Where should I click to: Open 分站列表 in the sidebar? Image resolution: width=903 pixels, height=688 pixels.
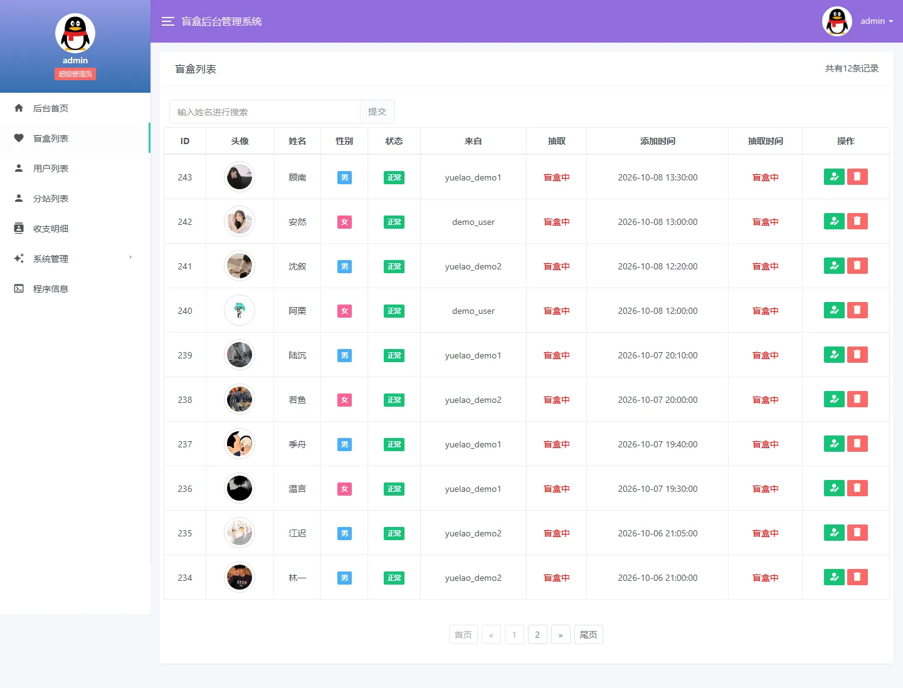click(x=75, y=198)
